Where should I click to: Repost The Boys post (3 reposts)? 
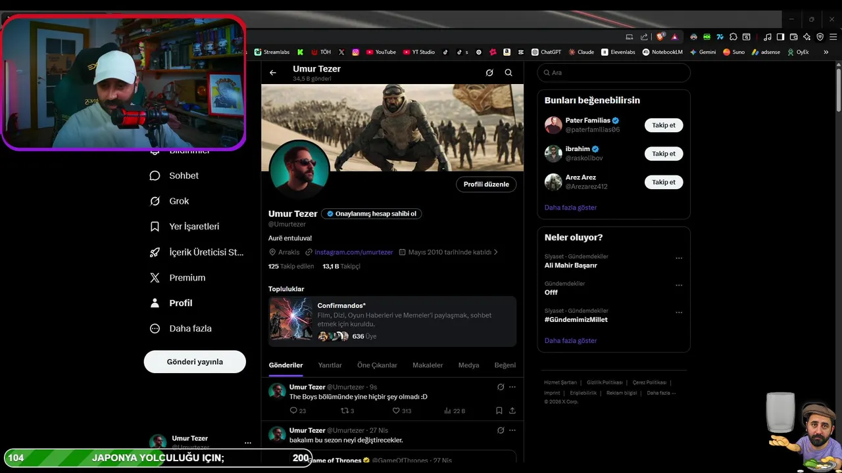point(347,411)
